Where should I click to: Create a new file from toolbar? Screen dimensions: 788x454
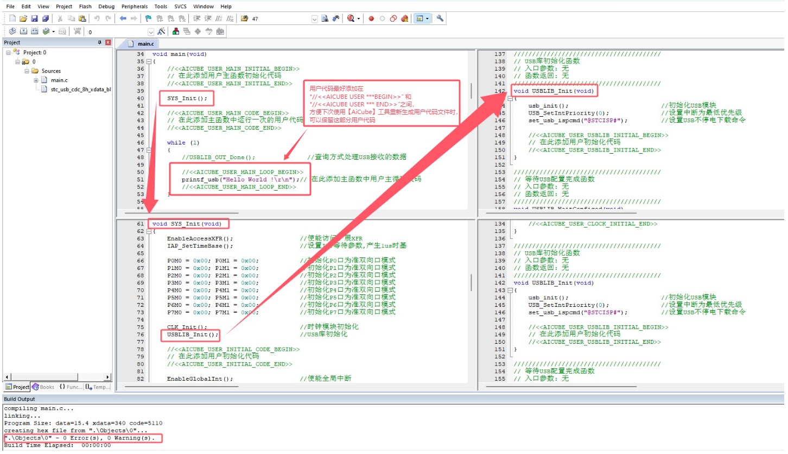(12, 18)
